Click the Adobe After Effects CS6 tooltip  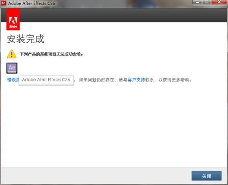click(46, 80)
